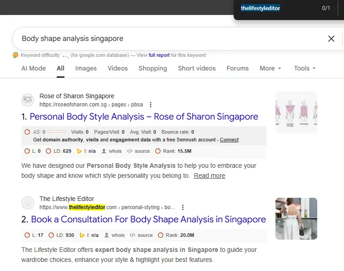This screenshot has width=344, height=271.
Task: Switch to AI Mode tab
Action: click(34, 68)
